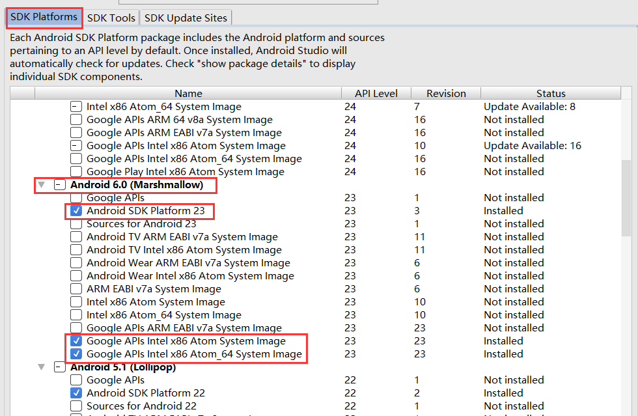Image resolution: width=638 pixels, height=416 pixels.
Task: Check Sources for Android 22
Action: [x=76, y=406]
